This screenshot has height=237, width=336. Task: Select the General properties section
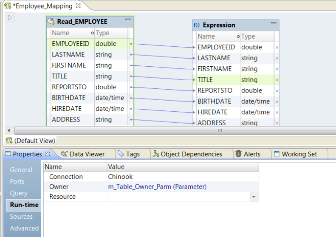pyautogui.click(x=21, y=170)
